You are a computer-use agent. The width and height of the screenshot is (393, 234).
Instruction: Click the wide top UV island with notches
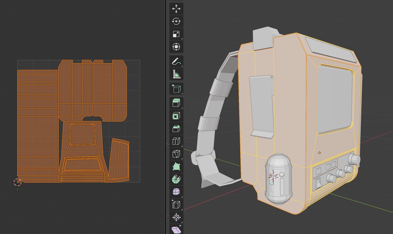(93, 90)
